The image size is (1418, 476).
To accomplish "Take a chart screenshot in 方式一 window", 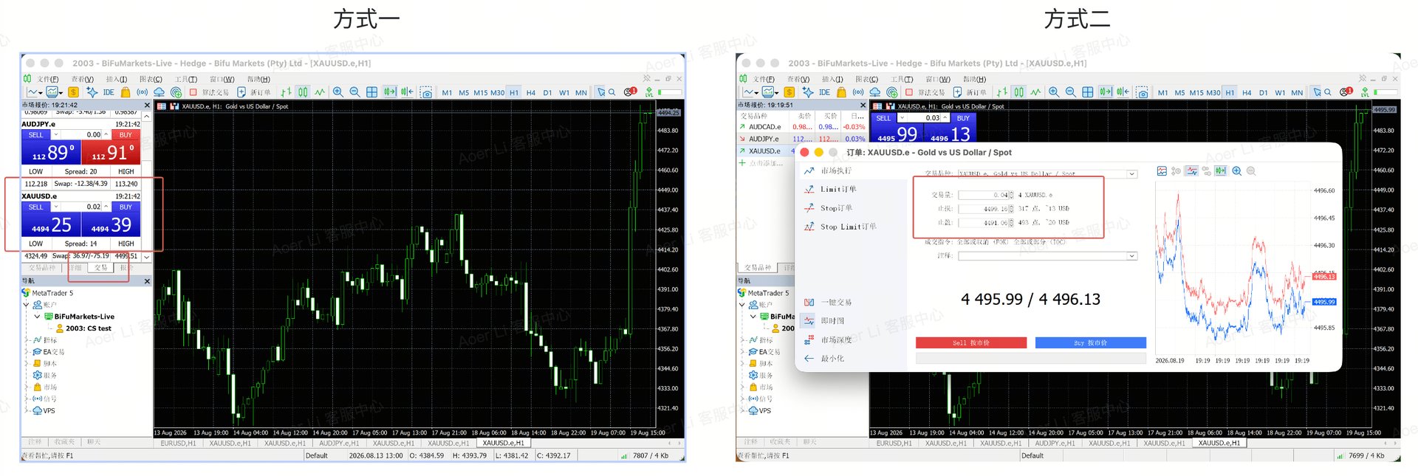I will (x=426, y=92).
